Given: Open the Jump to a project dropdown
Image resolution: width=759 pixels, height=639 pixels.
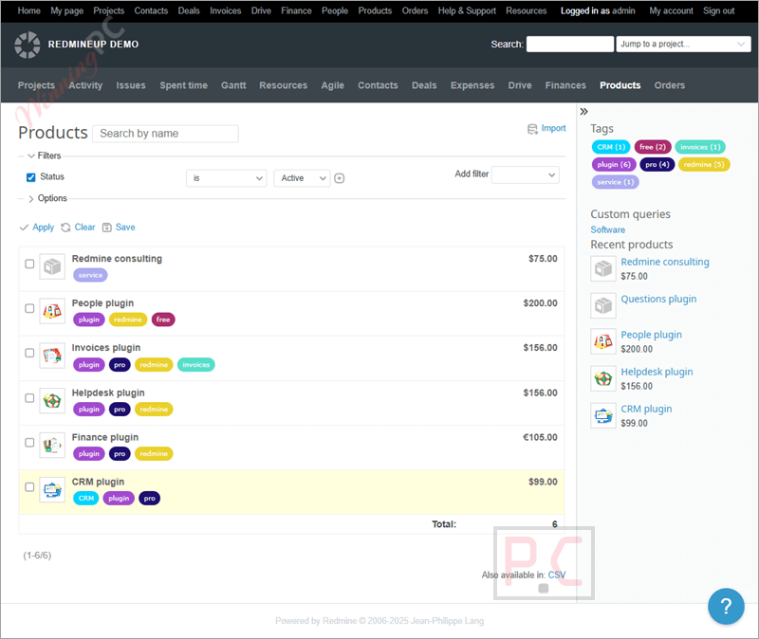Looking at the screenshot, I should click(683, 44).
